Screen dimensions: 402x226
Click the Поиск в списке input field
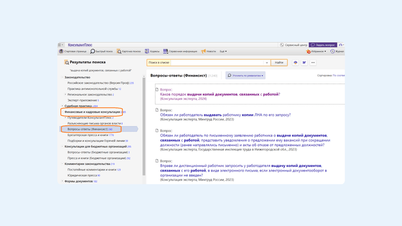click(217, 63)
